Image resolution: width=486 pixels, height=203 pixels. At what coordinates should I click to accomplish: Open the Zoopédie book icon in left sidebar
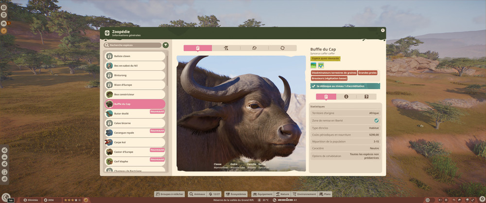coord(4,14)
